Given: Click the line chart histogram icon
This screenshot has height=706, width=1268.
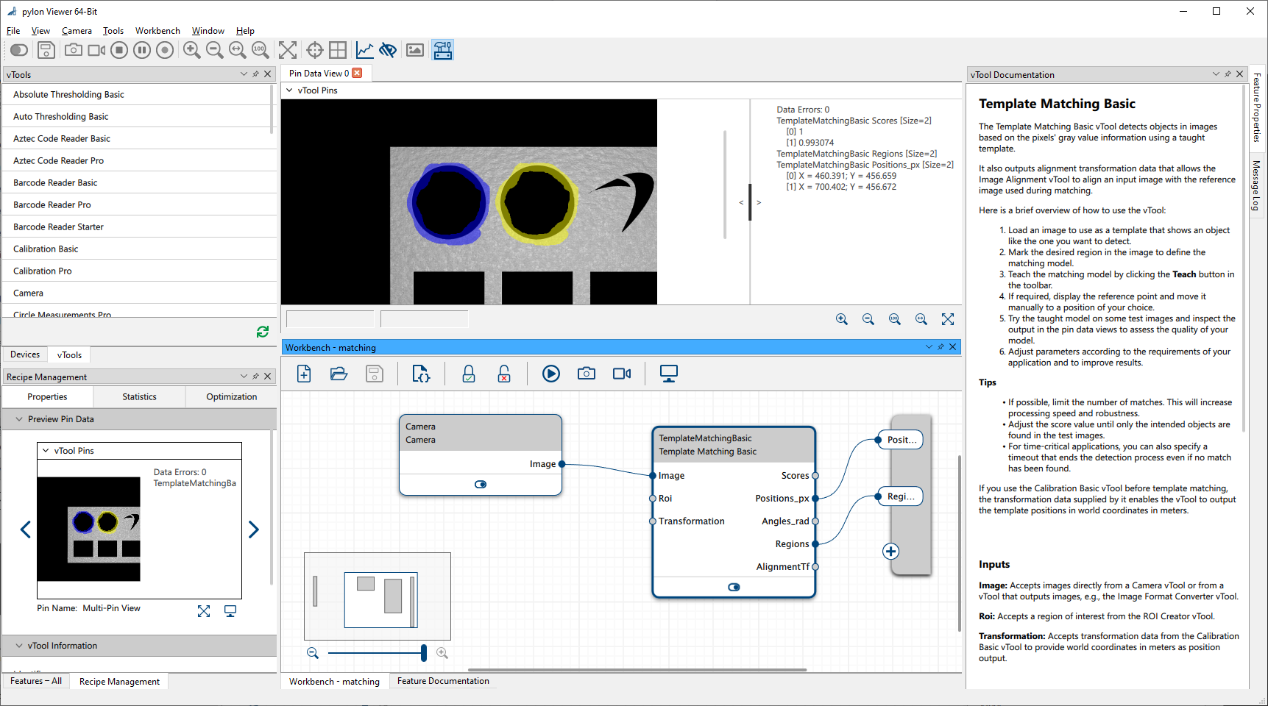Looking at the screenshot, I should [364, 50].
